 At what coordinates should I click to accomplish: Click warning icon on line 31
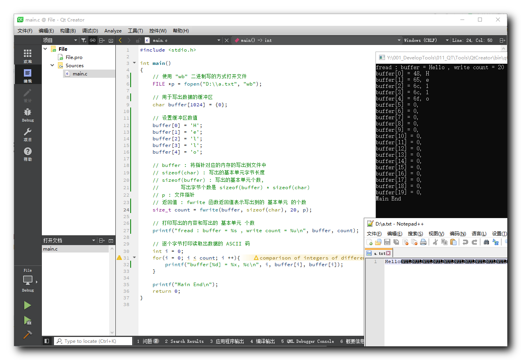point(119,258)
